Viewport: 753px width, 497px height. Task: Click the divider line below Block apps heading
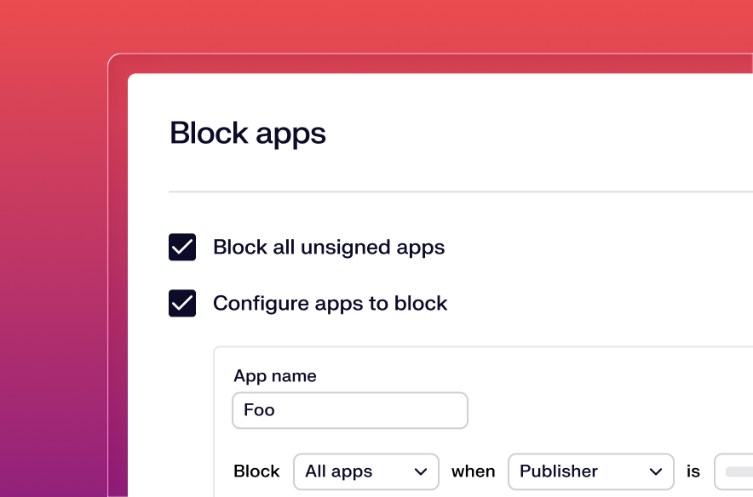pyautogui.click(x=460, y=192)
